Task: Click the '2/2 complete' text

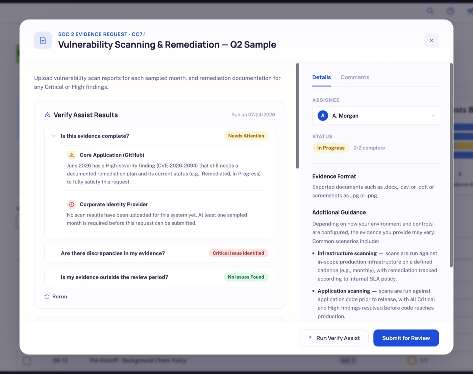Action: (x=369, y=148)
